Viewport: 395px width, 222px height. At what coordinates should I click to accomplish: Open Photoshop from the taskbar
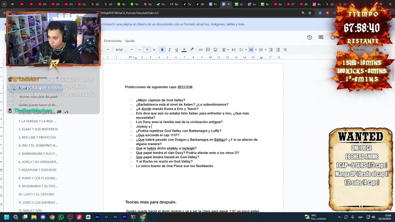tap(115, 217)
